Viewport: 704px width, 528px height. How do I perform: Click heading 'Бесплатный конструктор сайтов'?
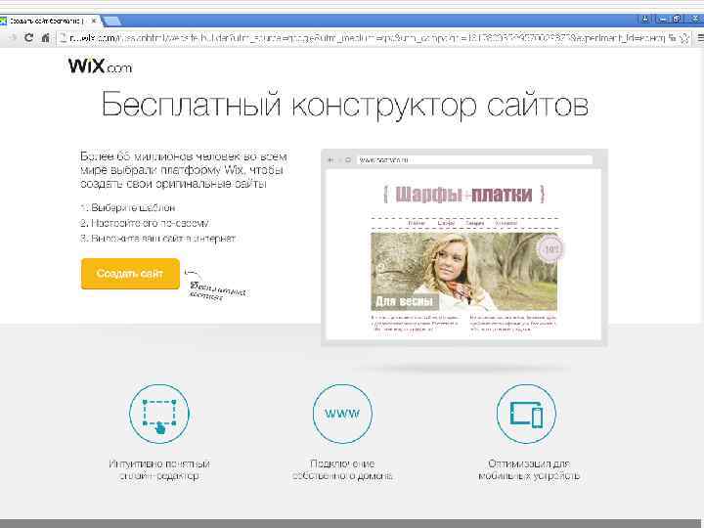point(345,105)
